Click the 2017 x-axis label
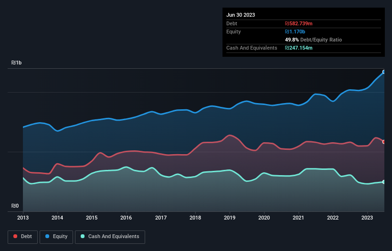The height and width of the screenshot is (251, 392). tap(161, 218)
